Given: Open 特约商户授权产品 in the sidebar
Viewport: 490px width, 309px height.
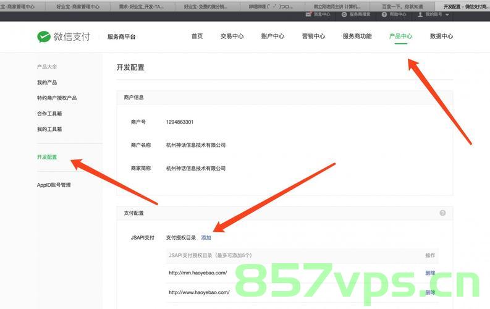Looking at the screenshot, I should tap(57, 98).
